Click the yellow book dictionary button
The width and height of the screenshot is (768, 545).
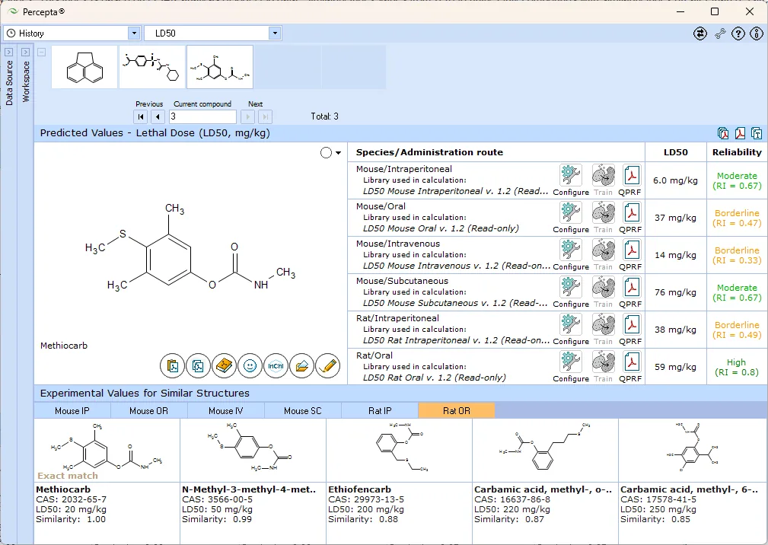(224, 366)
